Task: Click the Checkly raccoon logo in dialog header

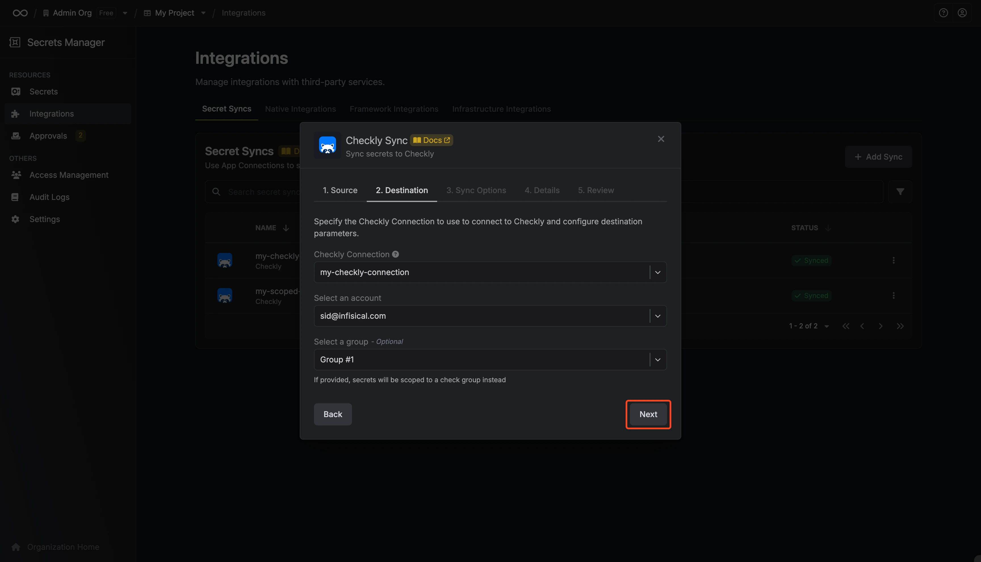Action: pos(327,145)
